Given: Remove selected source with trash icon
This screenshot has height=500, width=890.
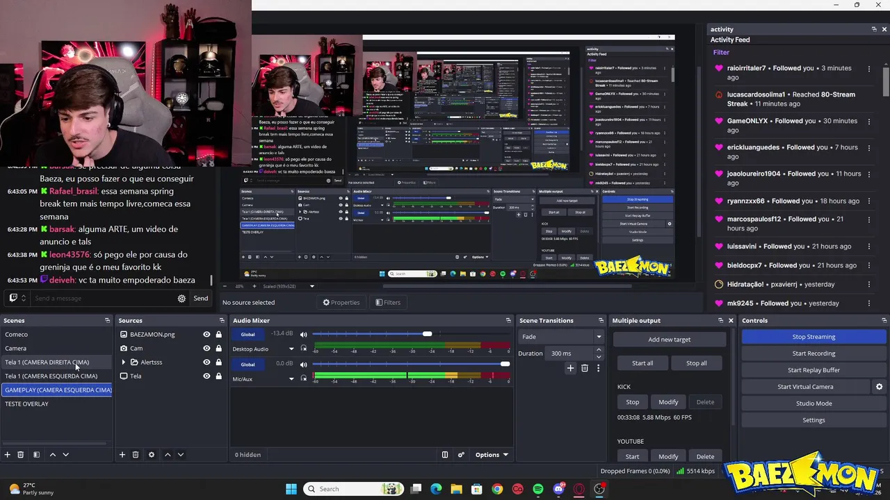Looking at the screenshot, I should coord(136,455).
